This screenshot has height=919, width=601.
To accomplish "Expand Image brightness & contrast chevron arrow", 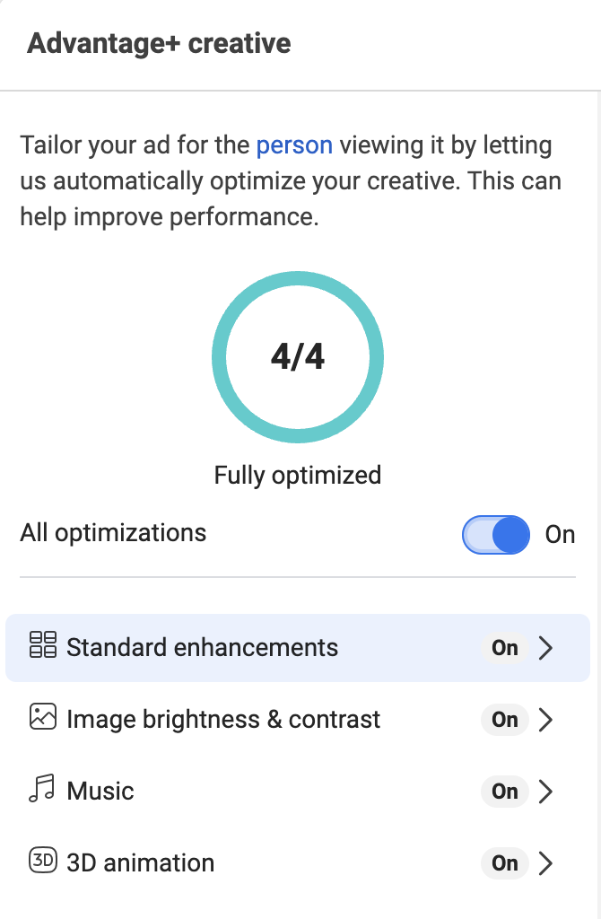I will click(x=546, y=720).
